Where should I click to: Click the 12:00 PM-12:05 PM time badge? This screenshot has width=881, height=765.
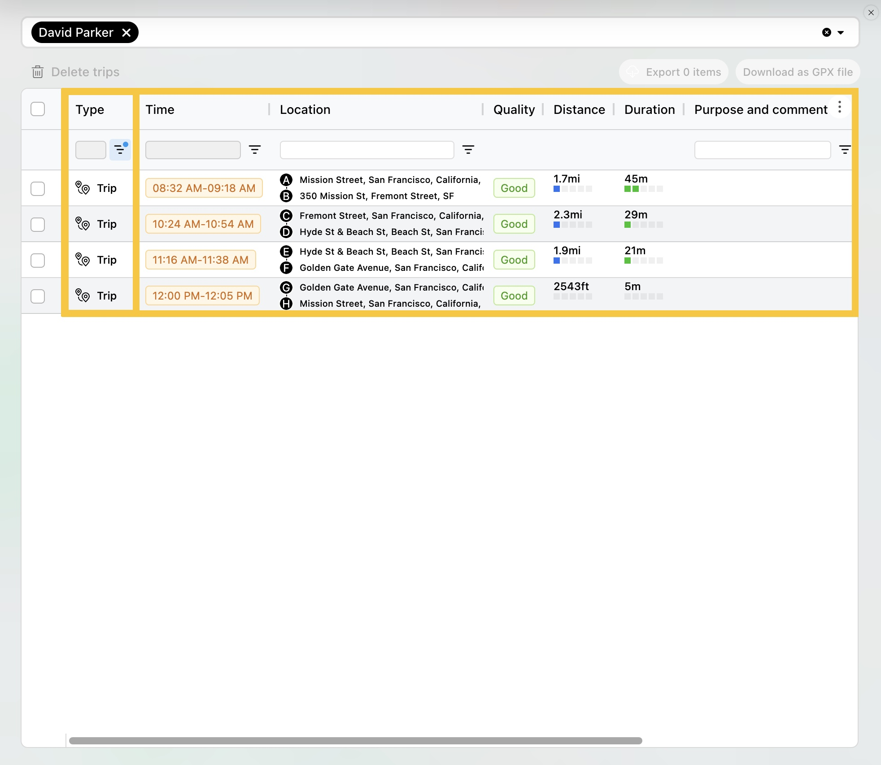202,296
